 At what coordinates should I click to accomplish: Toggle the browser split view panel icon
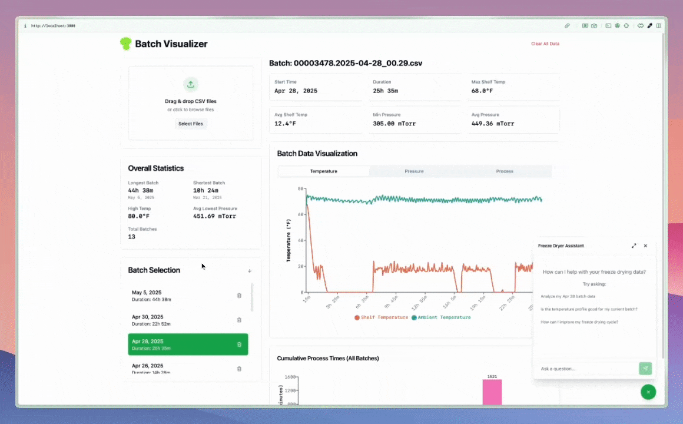pos(658,26)
